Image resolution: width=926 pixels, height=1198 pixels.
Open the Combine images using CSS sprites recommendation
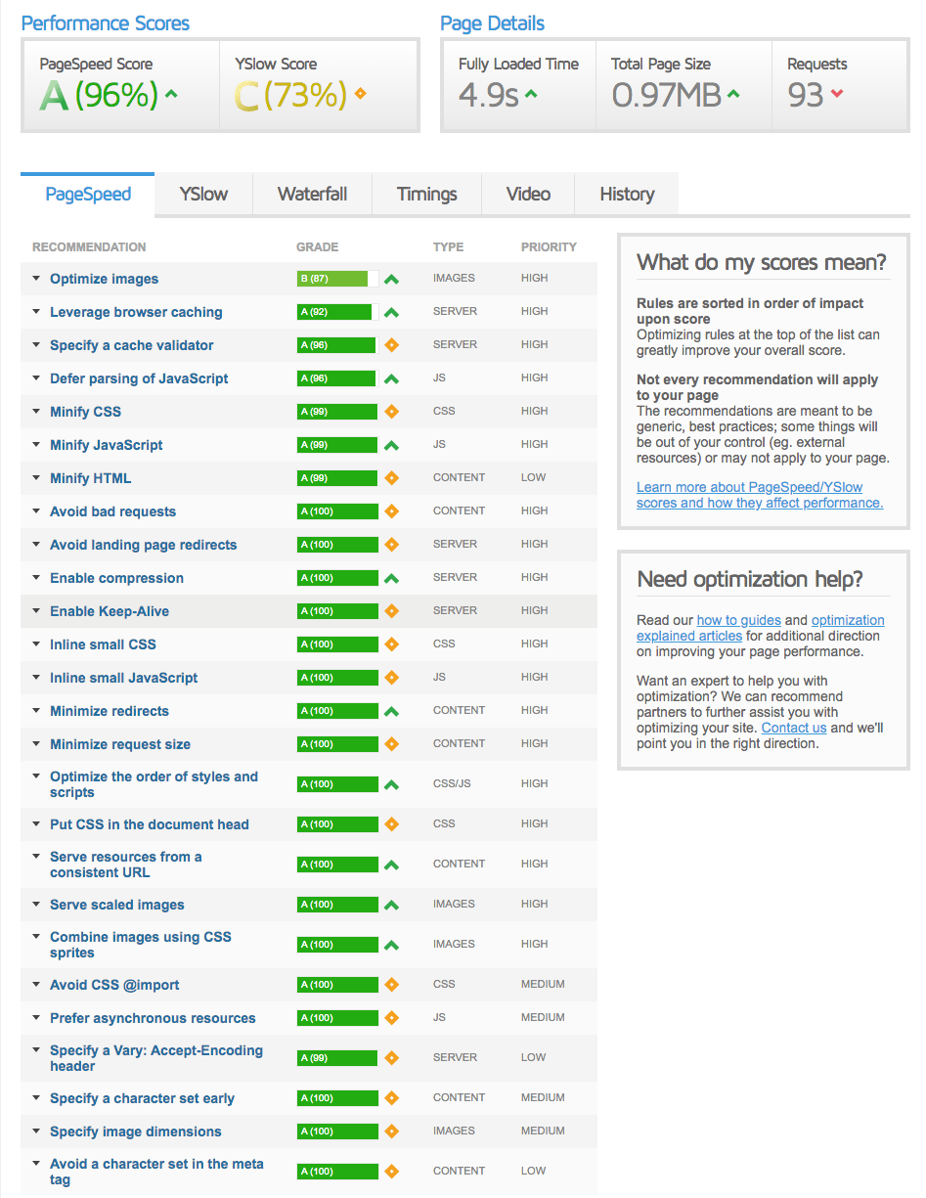click(141, 945)
